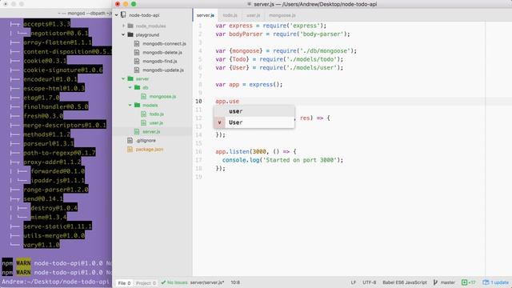The height and width of the screenshot is (288, 512).
Task: Open mongodb-connect.js in the tree
Action: [x=164, y=43]
